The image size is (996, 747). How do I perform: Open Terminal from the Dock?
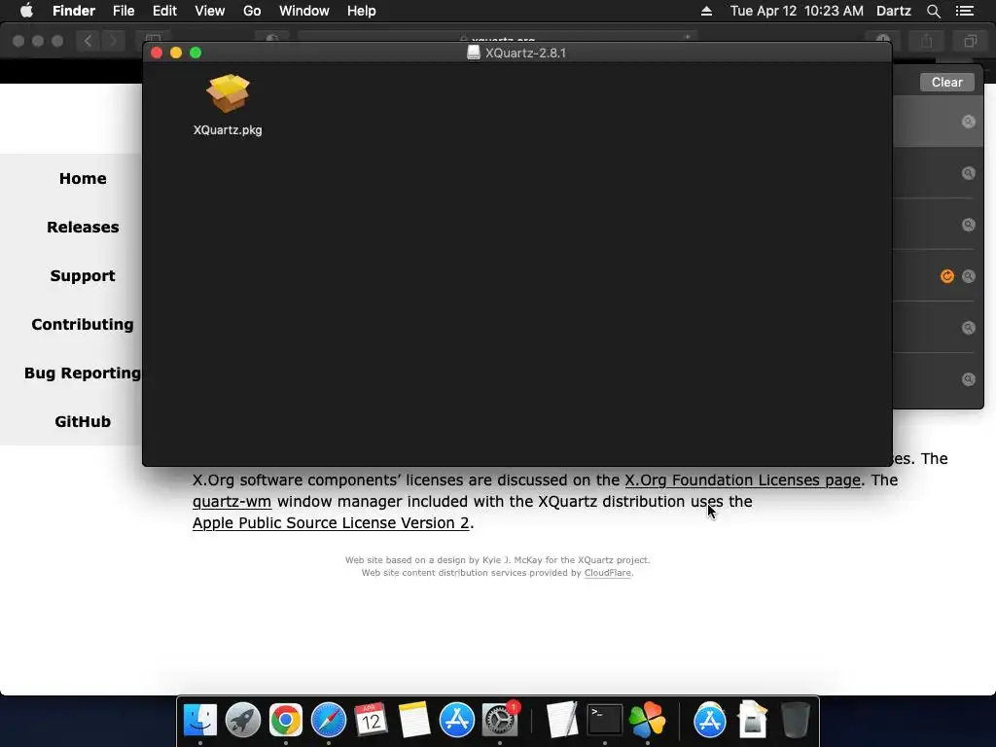tap(605, 720)
